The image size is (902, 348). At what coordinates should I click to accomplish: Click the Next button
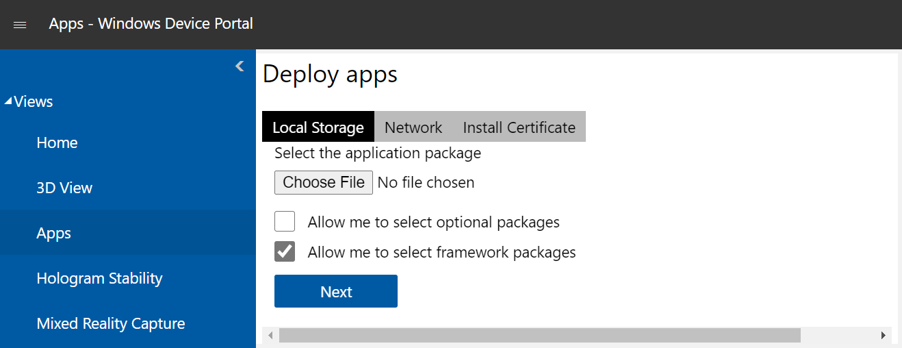tap(336, 292)
